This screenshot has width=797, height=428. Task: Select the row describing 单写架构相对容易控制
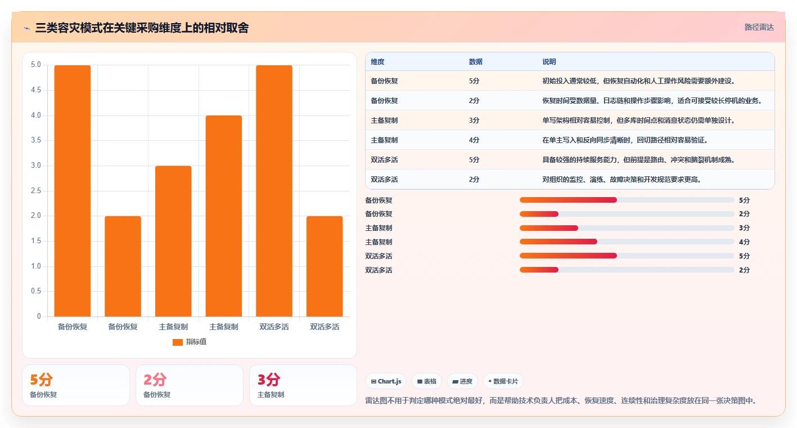pos(570,121)
